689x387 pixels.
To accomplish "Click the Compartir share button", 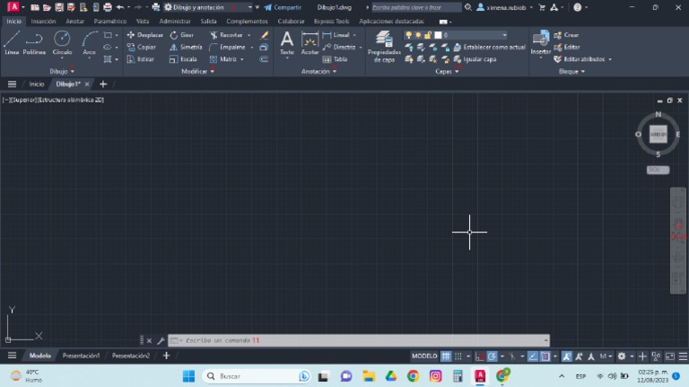I will (283, 7).
